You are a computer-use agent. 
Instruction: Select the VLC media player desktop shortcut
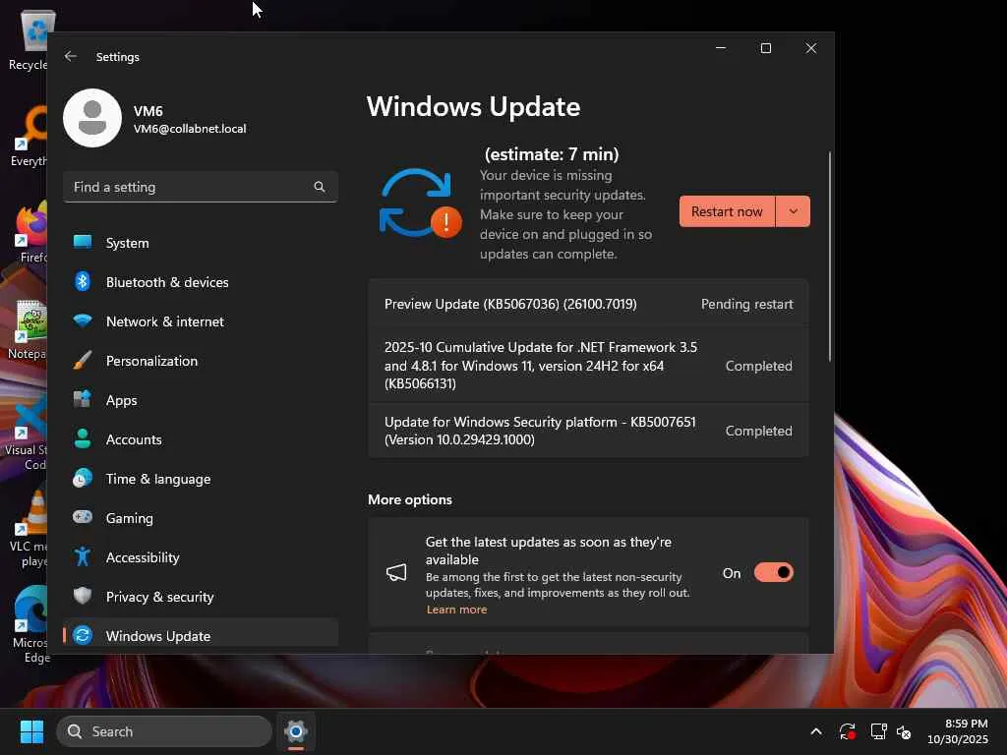pos(30,528)
